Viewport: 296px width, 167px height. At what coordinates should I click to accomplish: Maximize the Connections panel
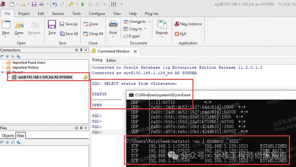pos(76,50)
